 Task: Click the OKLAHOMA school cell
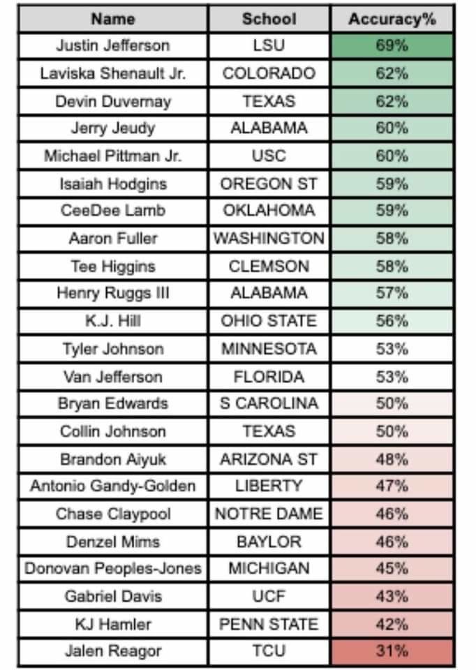tap(269, 211)
